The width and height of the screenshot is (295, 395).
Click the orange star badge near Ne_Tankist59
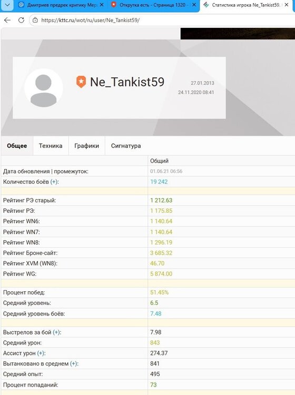(x=81, y=82)
